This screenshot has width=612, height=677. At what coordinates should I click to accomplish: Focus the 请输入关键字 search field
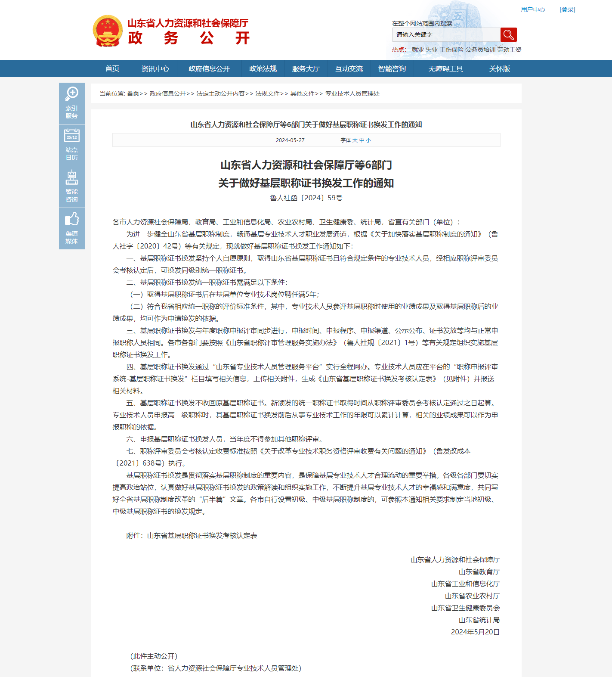(x=446, y=35)
